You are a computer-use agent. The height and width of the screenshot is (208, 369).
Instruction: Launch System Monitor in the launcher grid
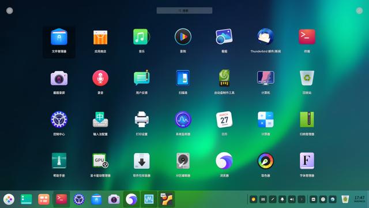[183, 120]
